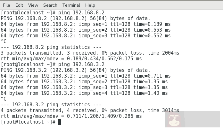Click the '4 packets transmitted, 4 received' line
The height and width of the screenshot is (129, 223).
(x=90, y=110)
